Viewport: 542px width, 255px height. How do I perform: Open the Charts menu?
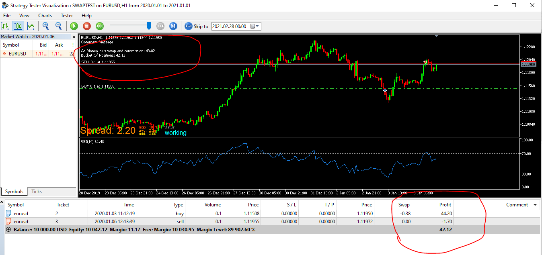pyautogui.click(x=45, y=15)
